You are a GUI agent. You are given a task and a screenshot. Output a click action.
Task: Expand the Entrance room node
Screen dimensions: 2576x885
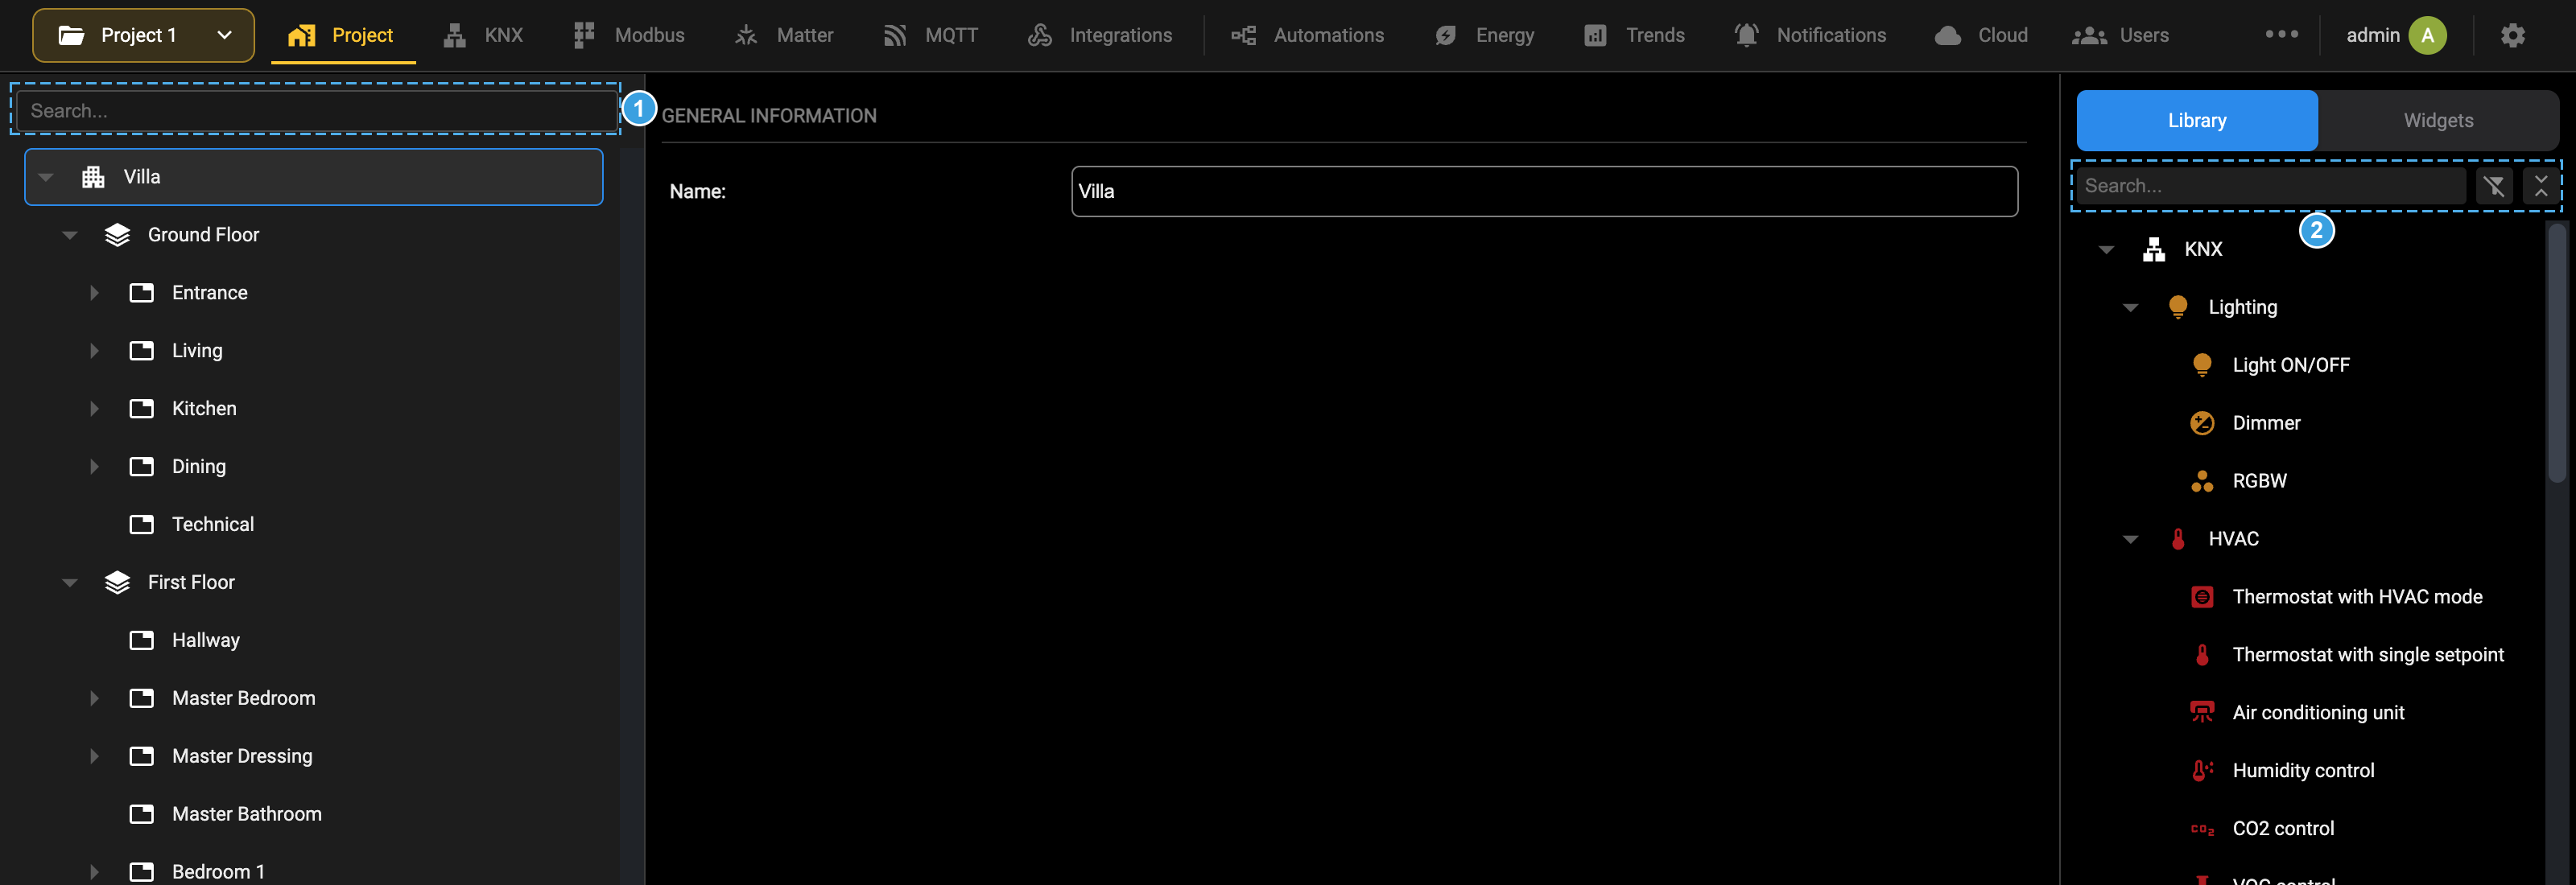click(x=94, y=293)
